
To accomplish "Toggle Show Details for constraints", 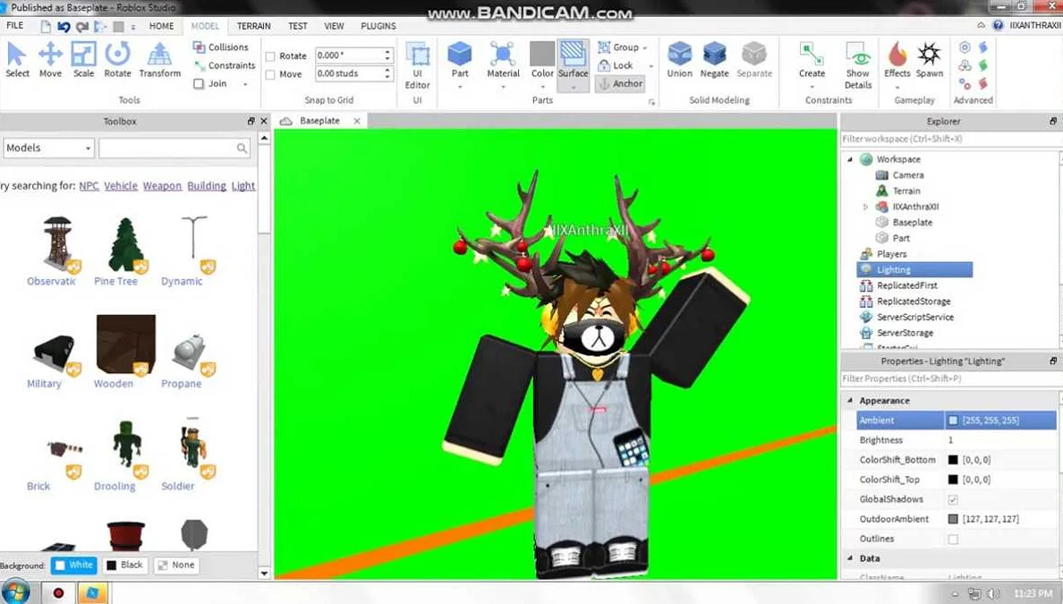I will (x=857, y=65).
